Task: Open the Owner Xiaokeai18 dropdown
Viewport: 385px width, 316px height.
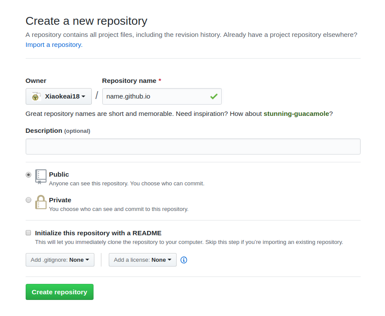Action: point(59,96)
